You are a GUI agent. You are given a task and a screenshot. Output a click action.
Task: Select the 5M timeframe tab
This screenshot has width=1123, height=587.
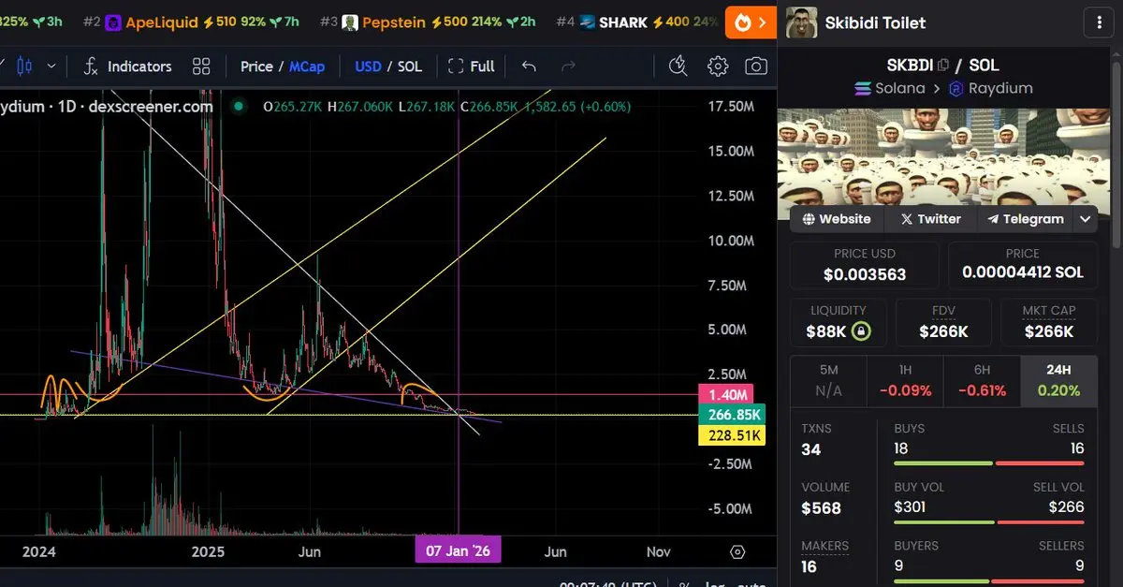(x=828, y=381)
